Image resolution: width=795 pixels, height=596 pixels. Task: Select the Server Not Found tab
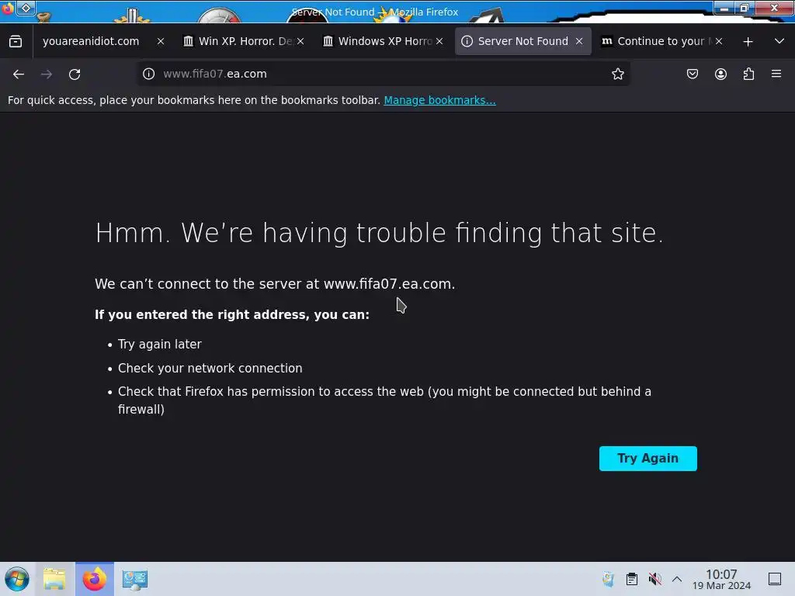pyautogui.click(x=523, y=41)
